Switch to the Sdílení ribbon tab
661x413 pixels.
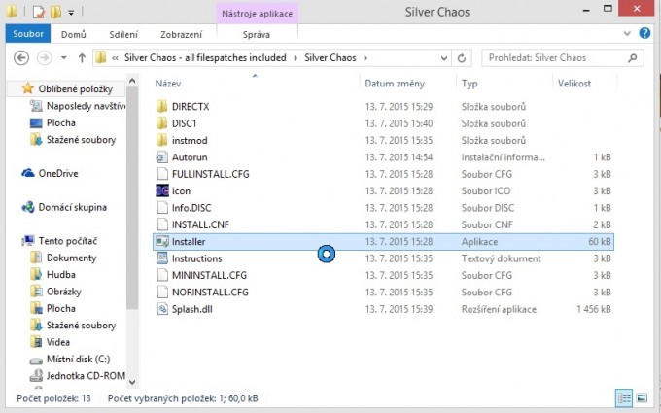123,35
